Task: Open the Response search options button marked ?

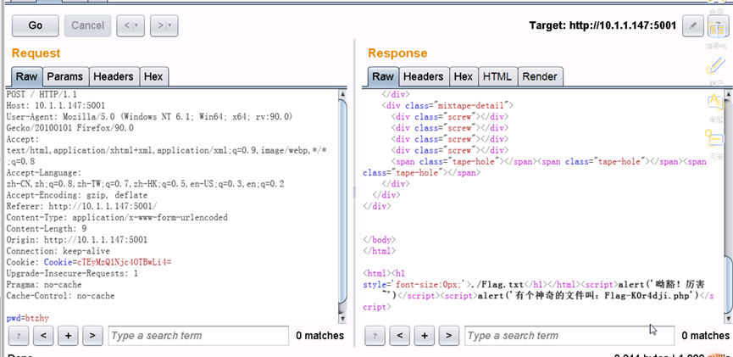Action: (x=375, y=336)
